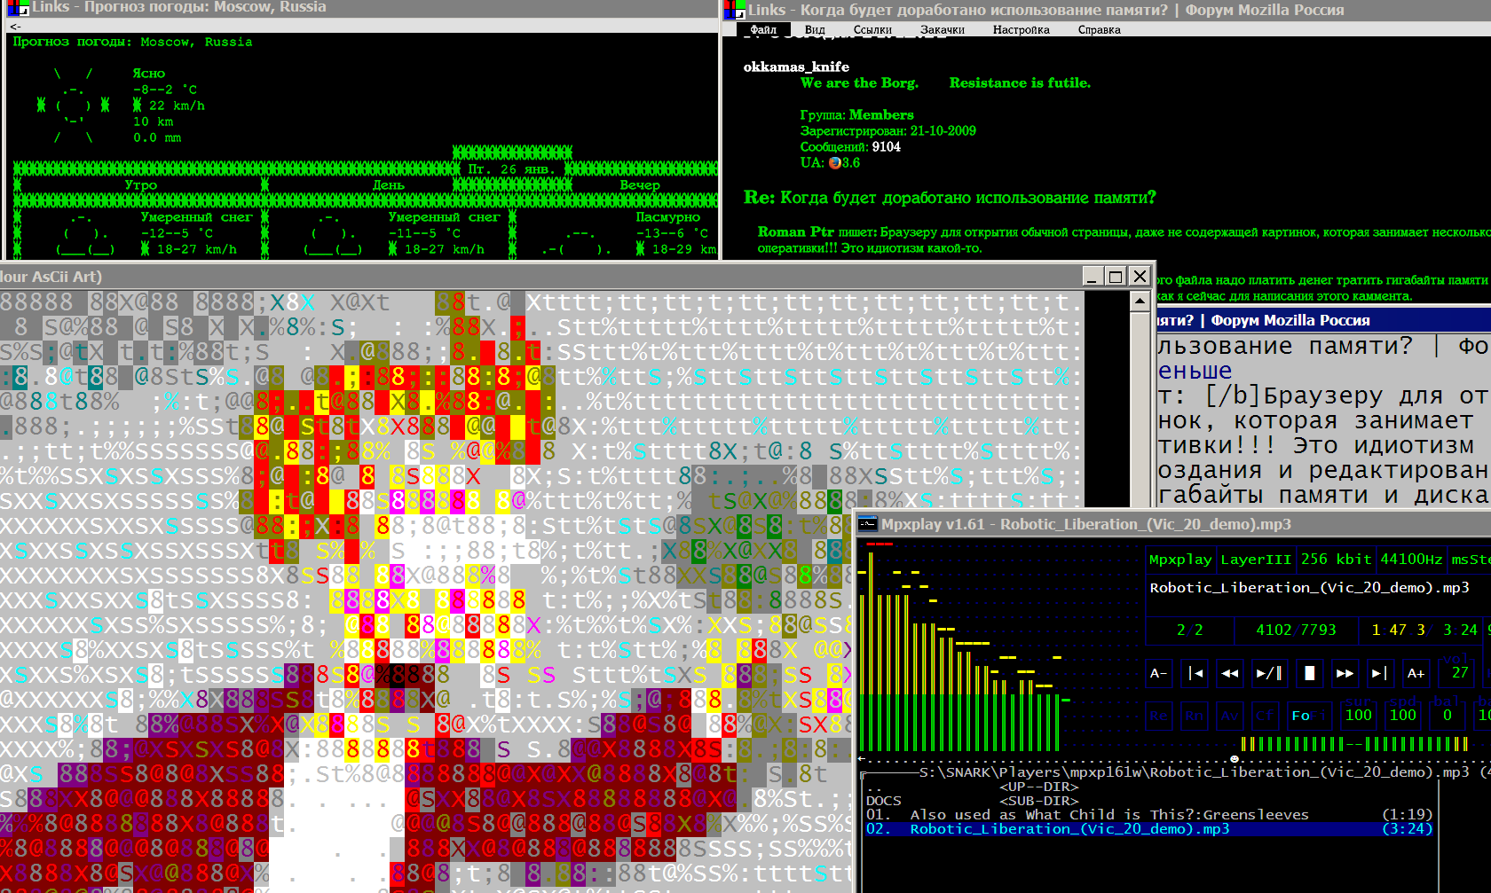
Task: Toggle the Re (replay) option in Mpxplay
Action: coord(1158,716)
